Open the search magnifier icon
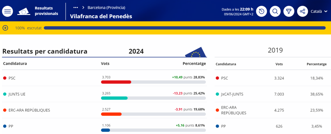This screenshot has height=134, width=331. pyautogui.click(x=275, y=11)
